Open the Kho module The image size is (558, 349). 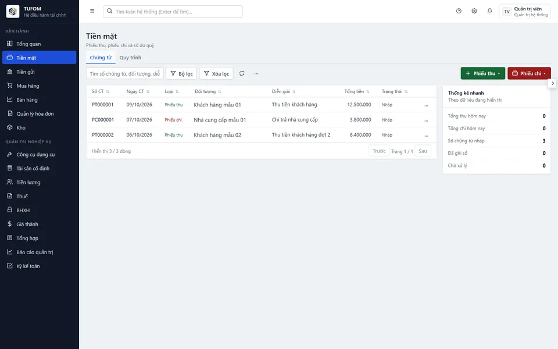pyautogui.click(x=39, y=127)
